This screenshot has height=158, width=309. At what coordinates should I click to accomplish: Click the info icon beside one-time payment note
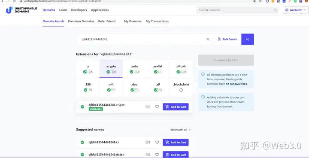(203, 74)
